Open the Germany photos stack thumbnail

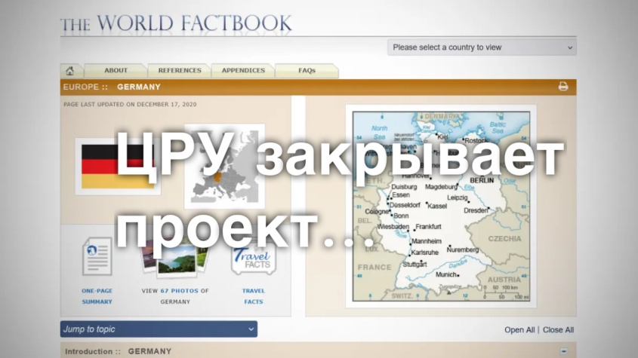175,258
